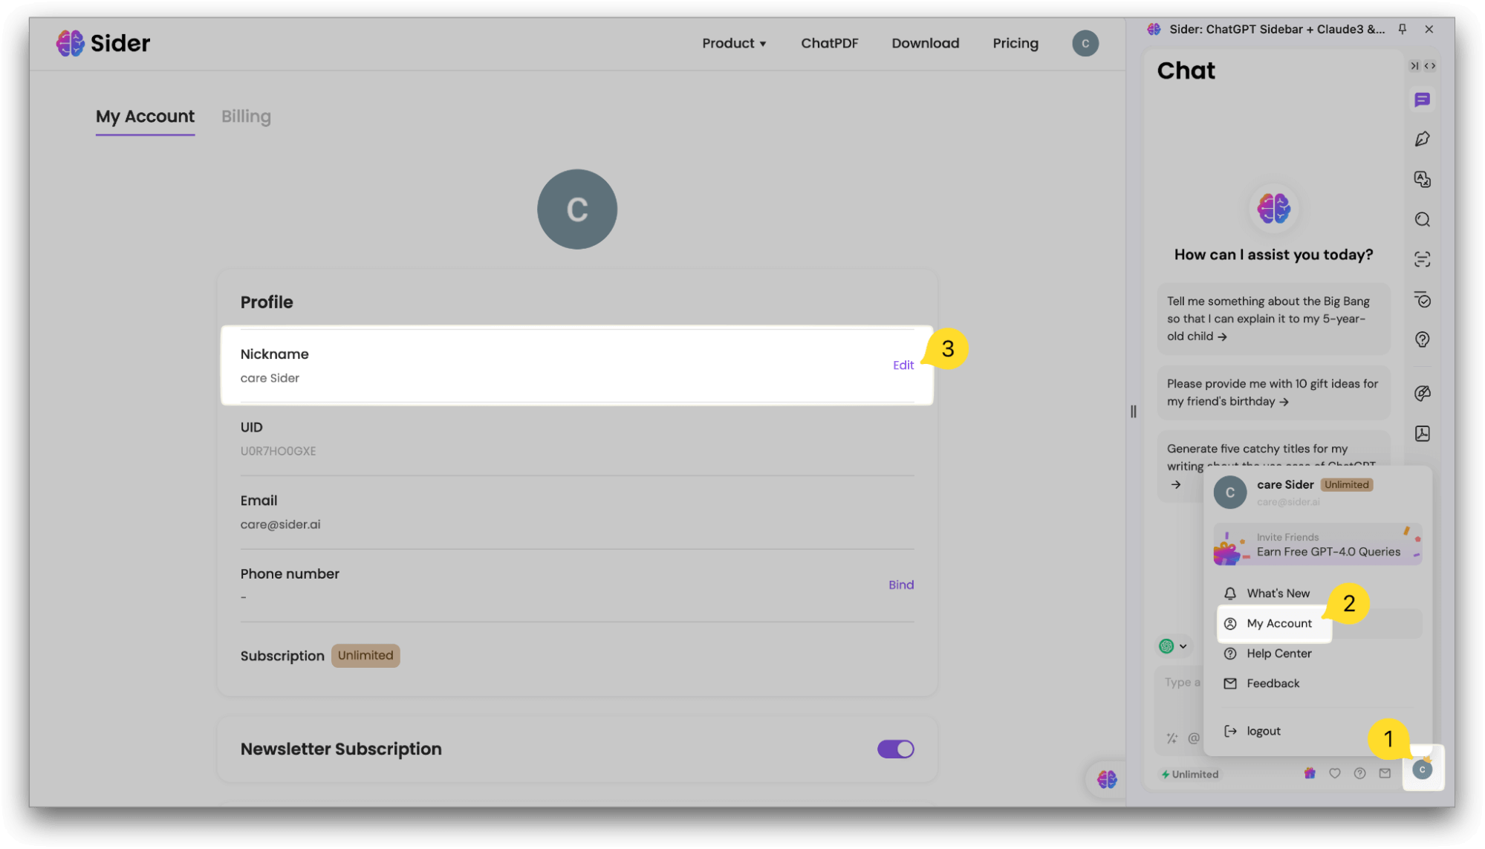Expand the Product dropdown in navigation
The width and height of the screenshot is (1485, 849).
[x=734, y=43]
